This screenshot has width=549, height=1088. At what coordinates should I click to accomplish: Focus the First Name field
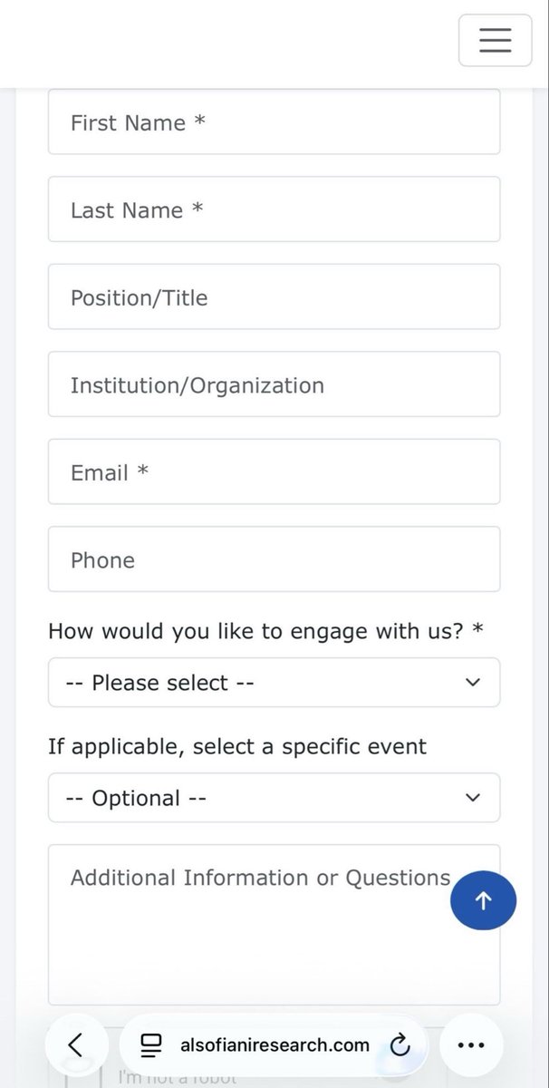[274, 122]
